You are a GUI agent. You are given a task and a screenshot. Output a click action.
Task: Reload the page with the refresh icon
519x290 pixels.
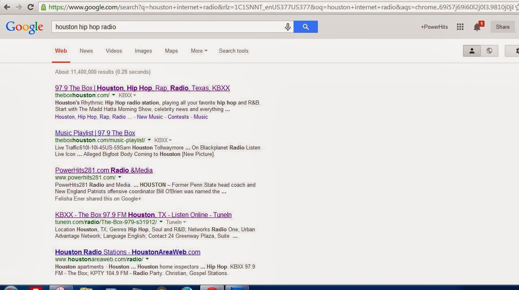[x=30, y=7]
